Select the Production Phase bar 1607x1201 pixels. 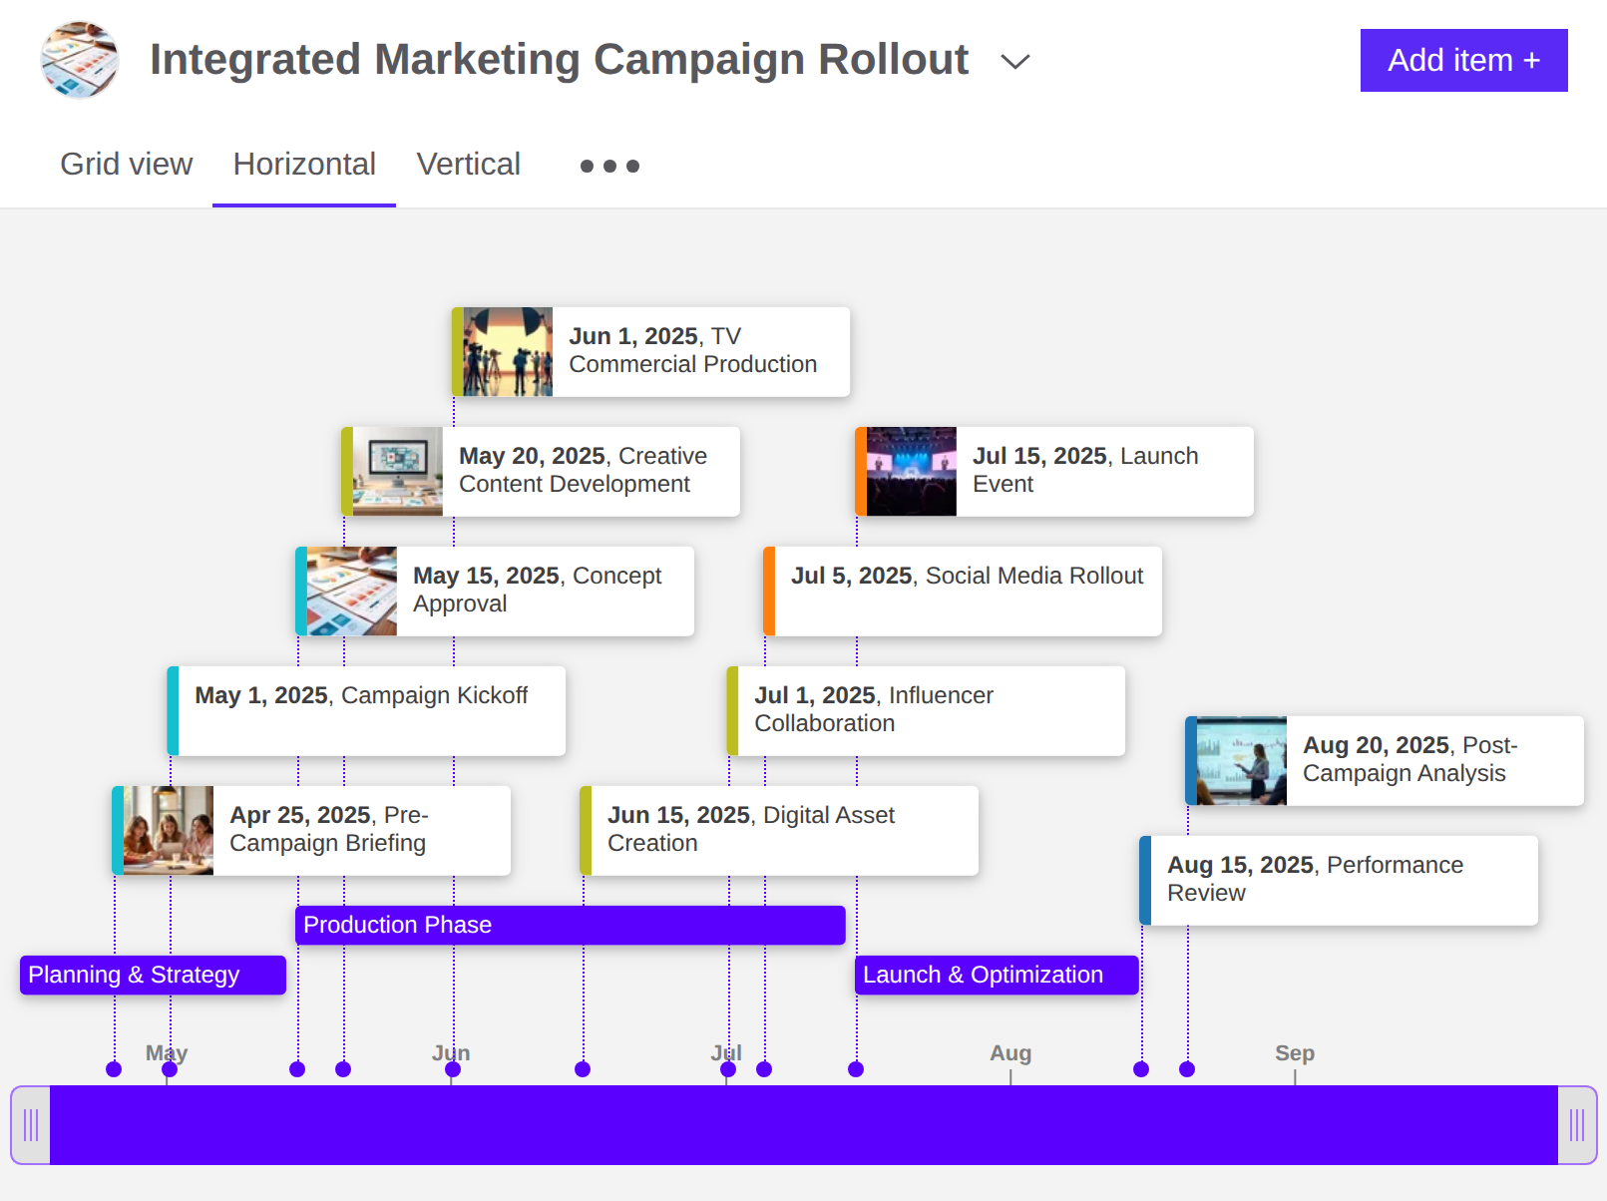point(570,925)
